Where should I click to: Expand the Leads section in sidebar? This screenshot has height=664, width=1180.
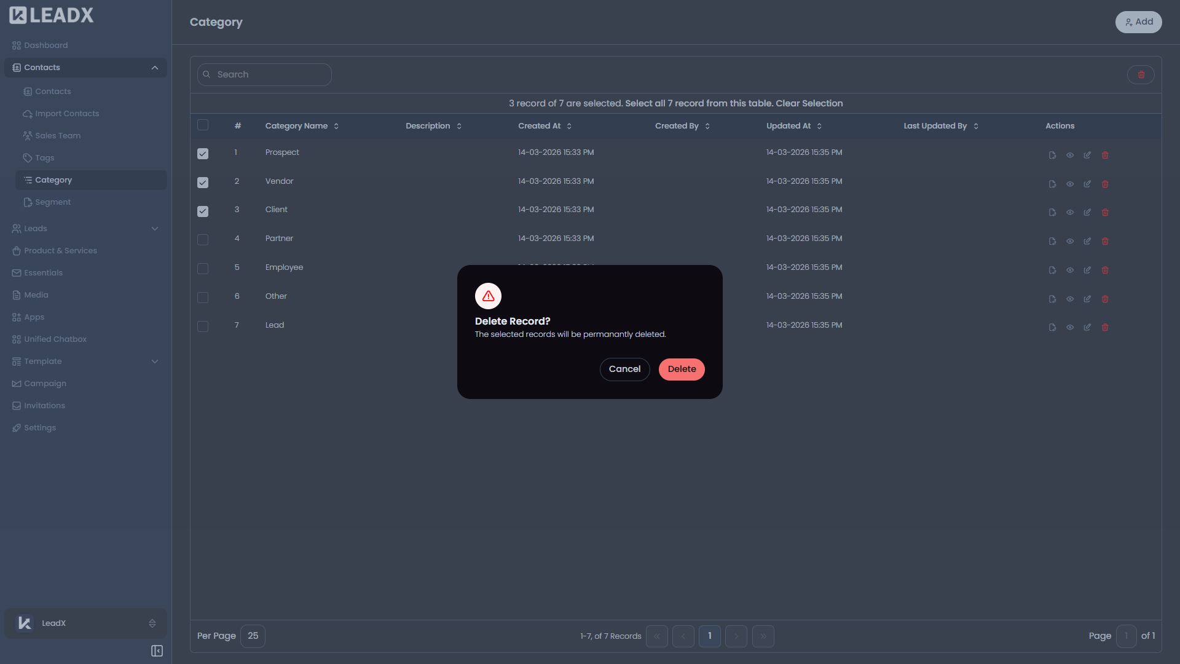click(x=155, y=228)
